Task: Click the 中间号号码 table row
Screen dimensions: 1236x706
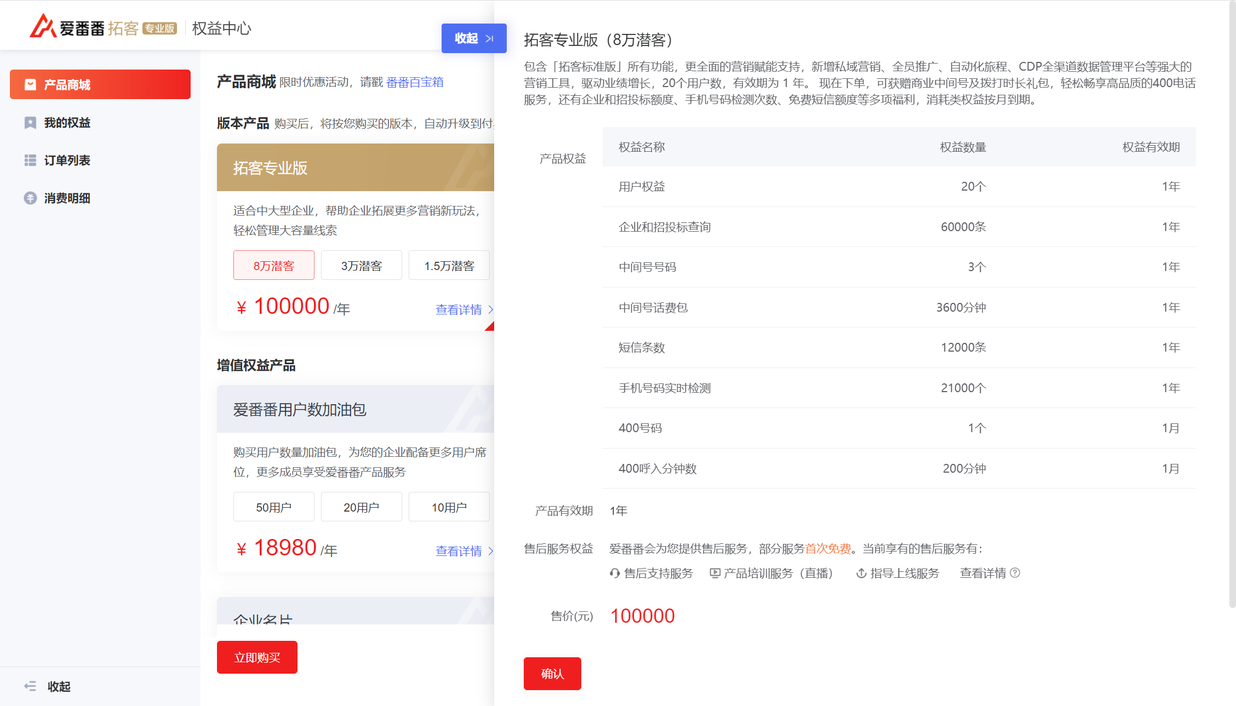Action: [899, 267]
